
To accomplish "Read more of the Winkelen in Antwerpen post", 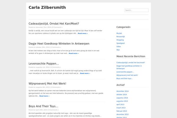I will [x=74, y=53].
